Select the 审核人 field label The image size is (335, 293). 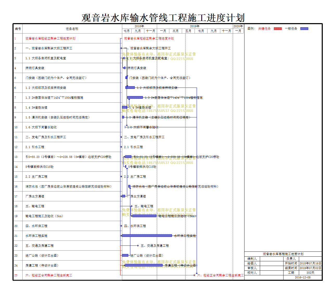[252, 268]
